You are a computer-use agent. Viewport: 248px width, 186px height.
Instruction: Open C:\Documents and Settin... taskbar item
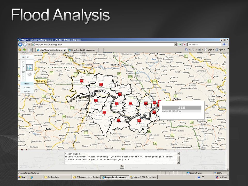(x=86, y=177)
